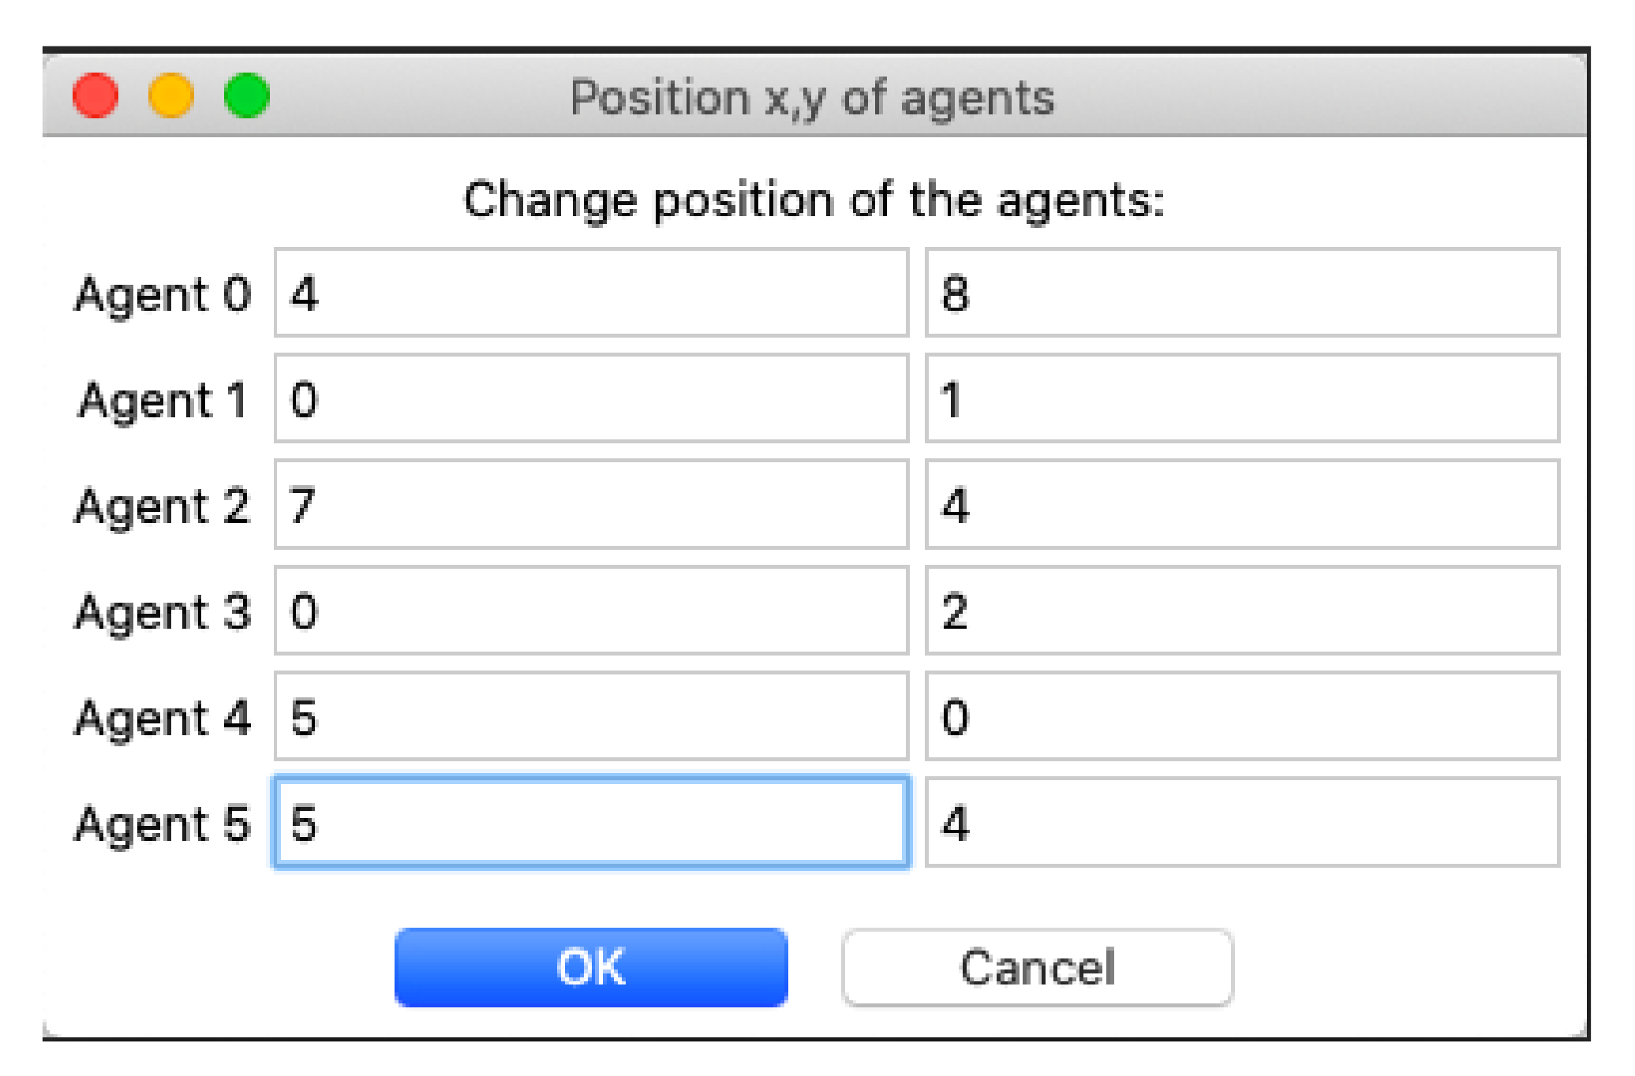Click the Agent 0 y position field
This screenshot has width=1635, height=1076.
1242,293
